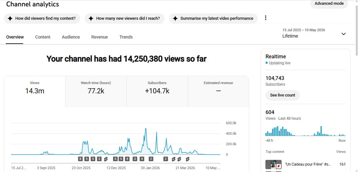Click the 104,743 realtime subscriber count
Image resolution: width=358 pixels, height=172 pixels.
click(275, 78)
